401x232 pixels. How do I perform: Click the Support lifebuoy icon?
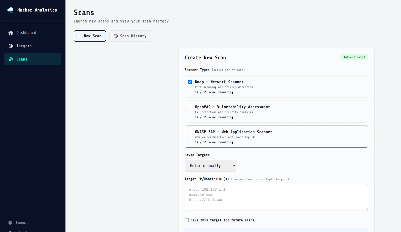pos(10,223)
